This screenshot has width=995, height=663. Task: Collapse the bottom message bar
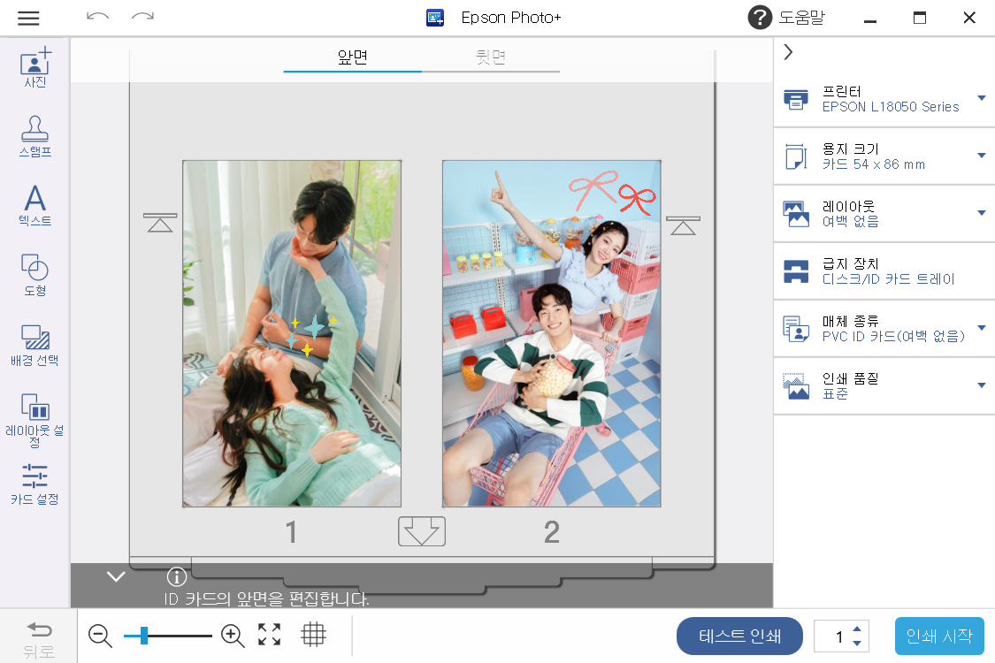click(x=116, y=576)
